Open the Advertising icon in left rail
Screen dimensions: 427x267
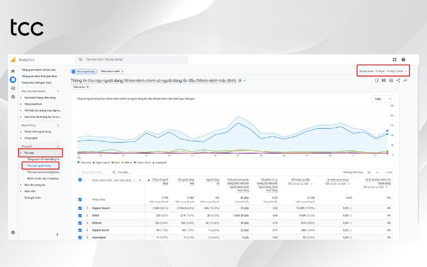13,97
